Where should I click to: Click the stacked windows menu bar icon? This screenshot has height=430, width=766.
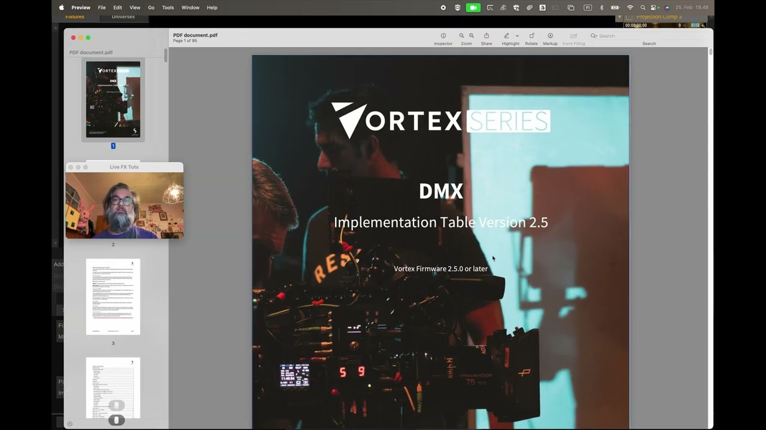[x=571, y=8]
